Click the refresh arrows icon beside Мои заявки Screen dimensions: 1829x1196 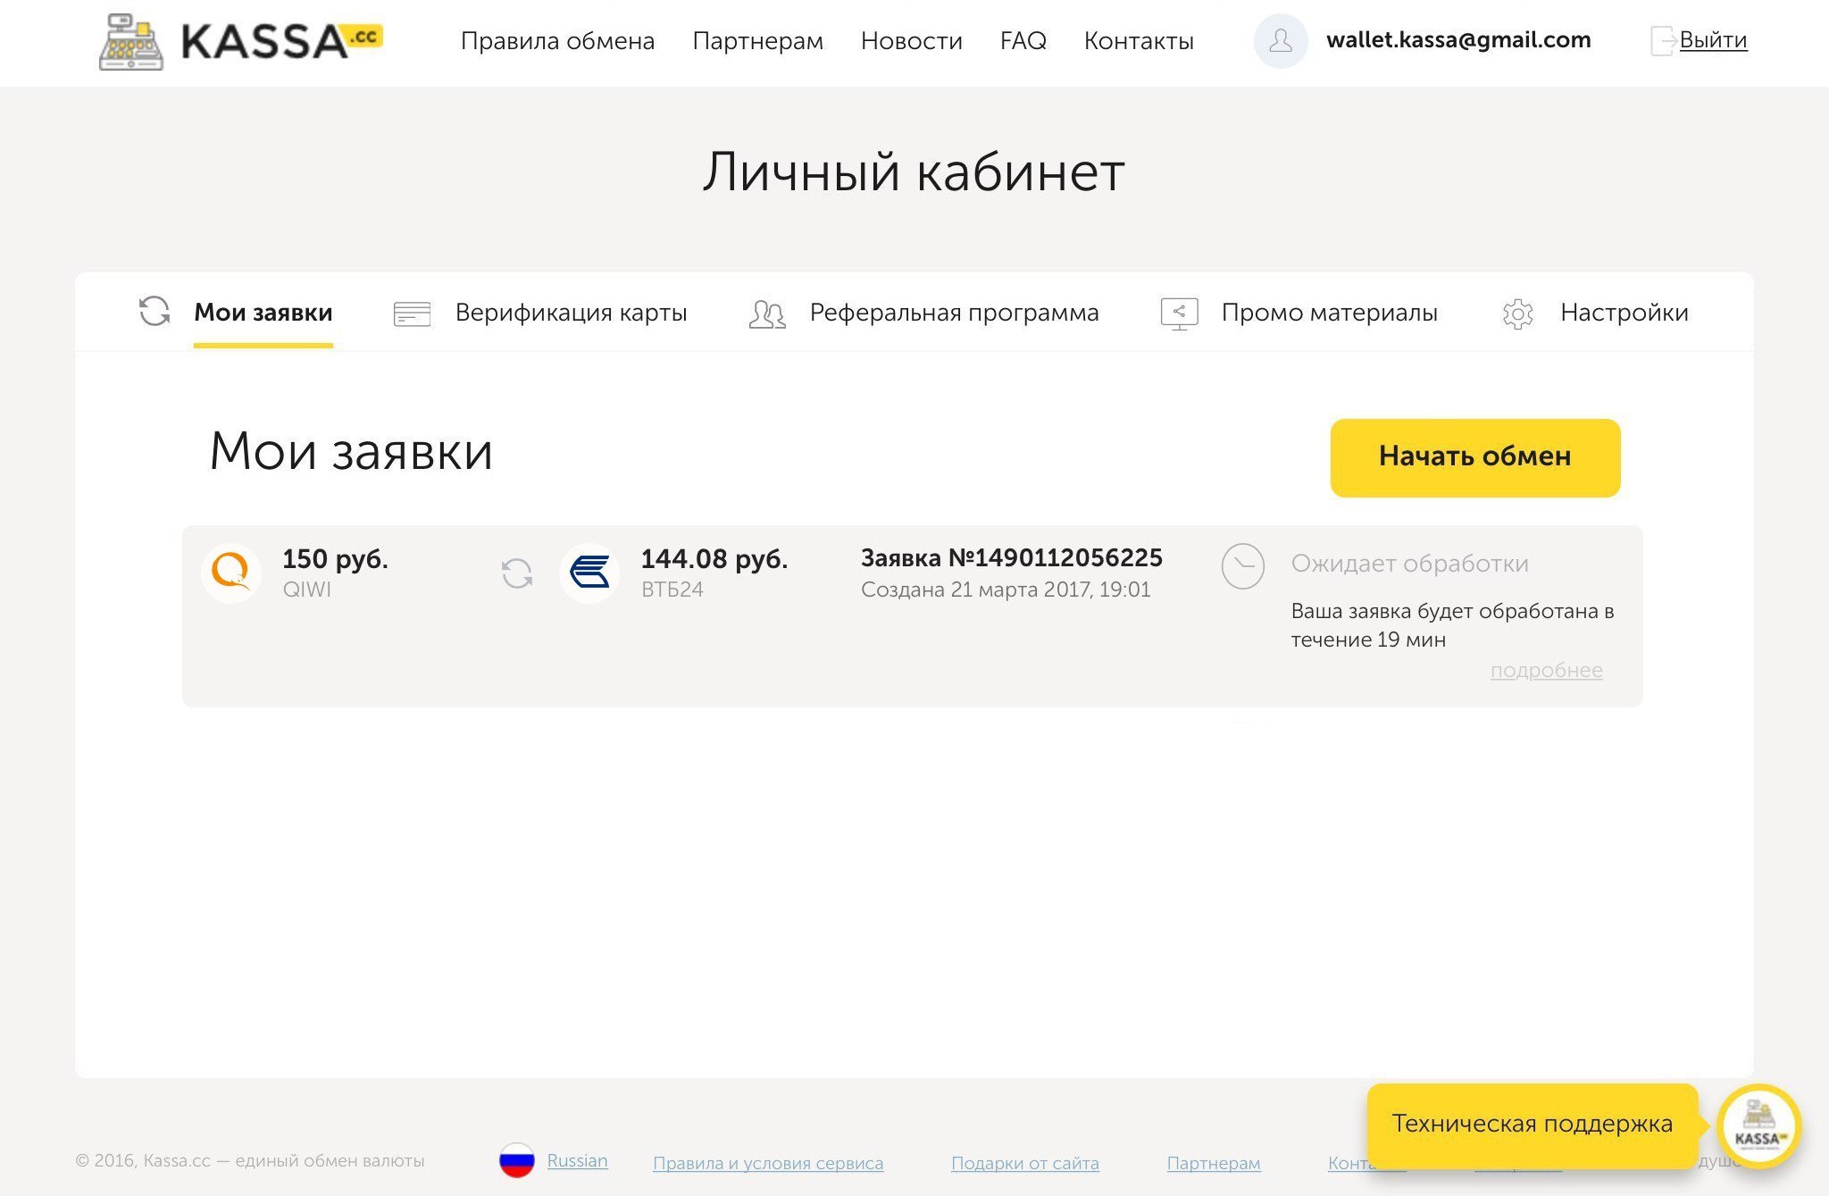point(155,312)
